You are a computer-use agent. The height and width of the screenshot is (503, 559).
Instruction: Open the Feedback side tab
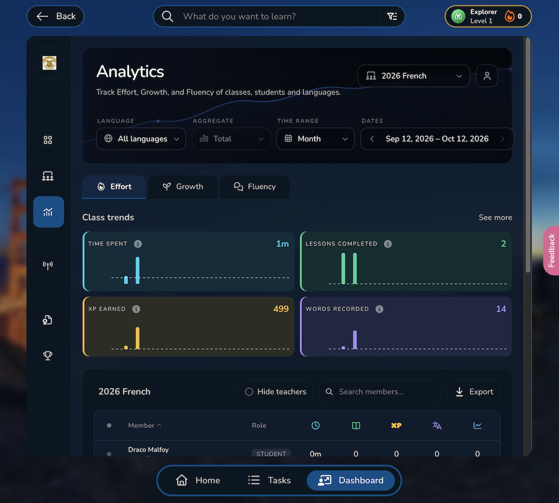click(551, 251)
